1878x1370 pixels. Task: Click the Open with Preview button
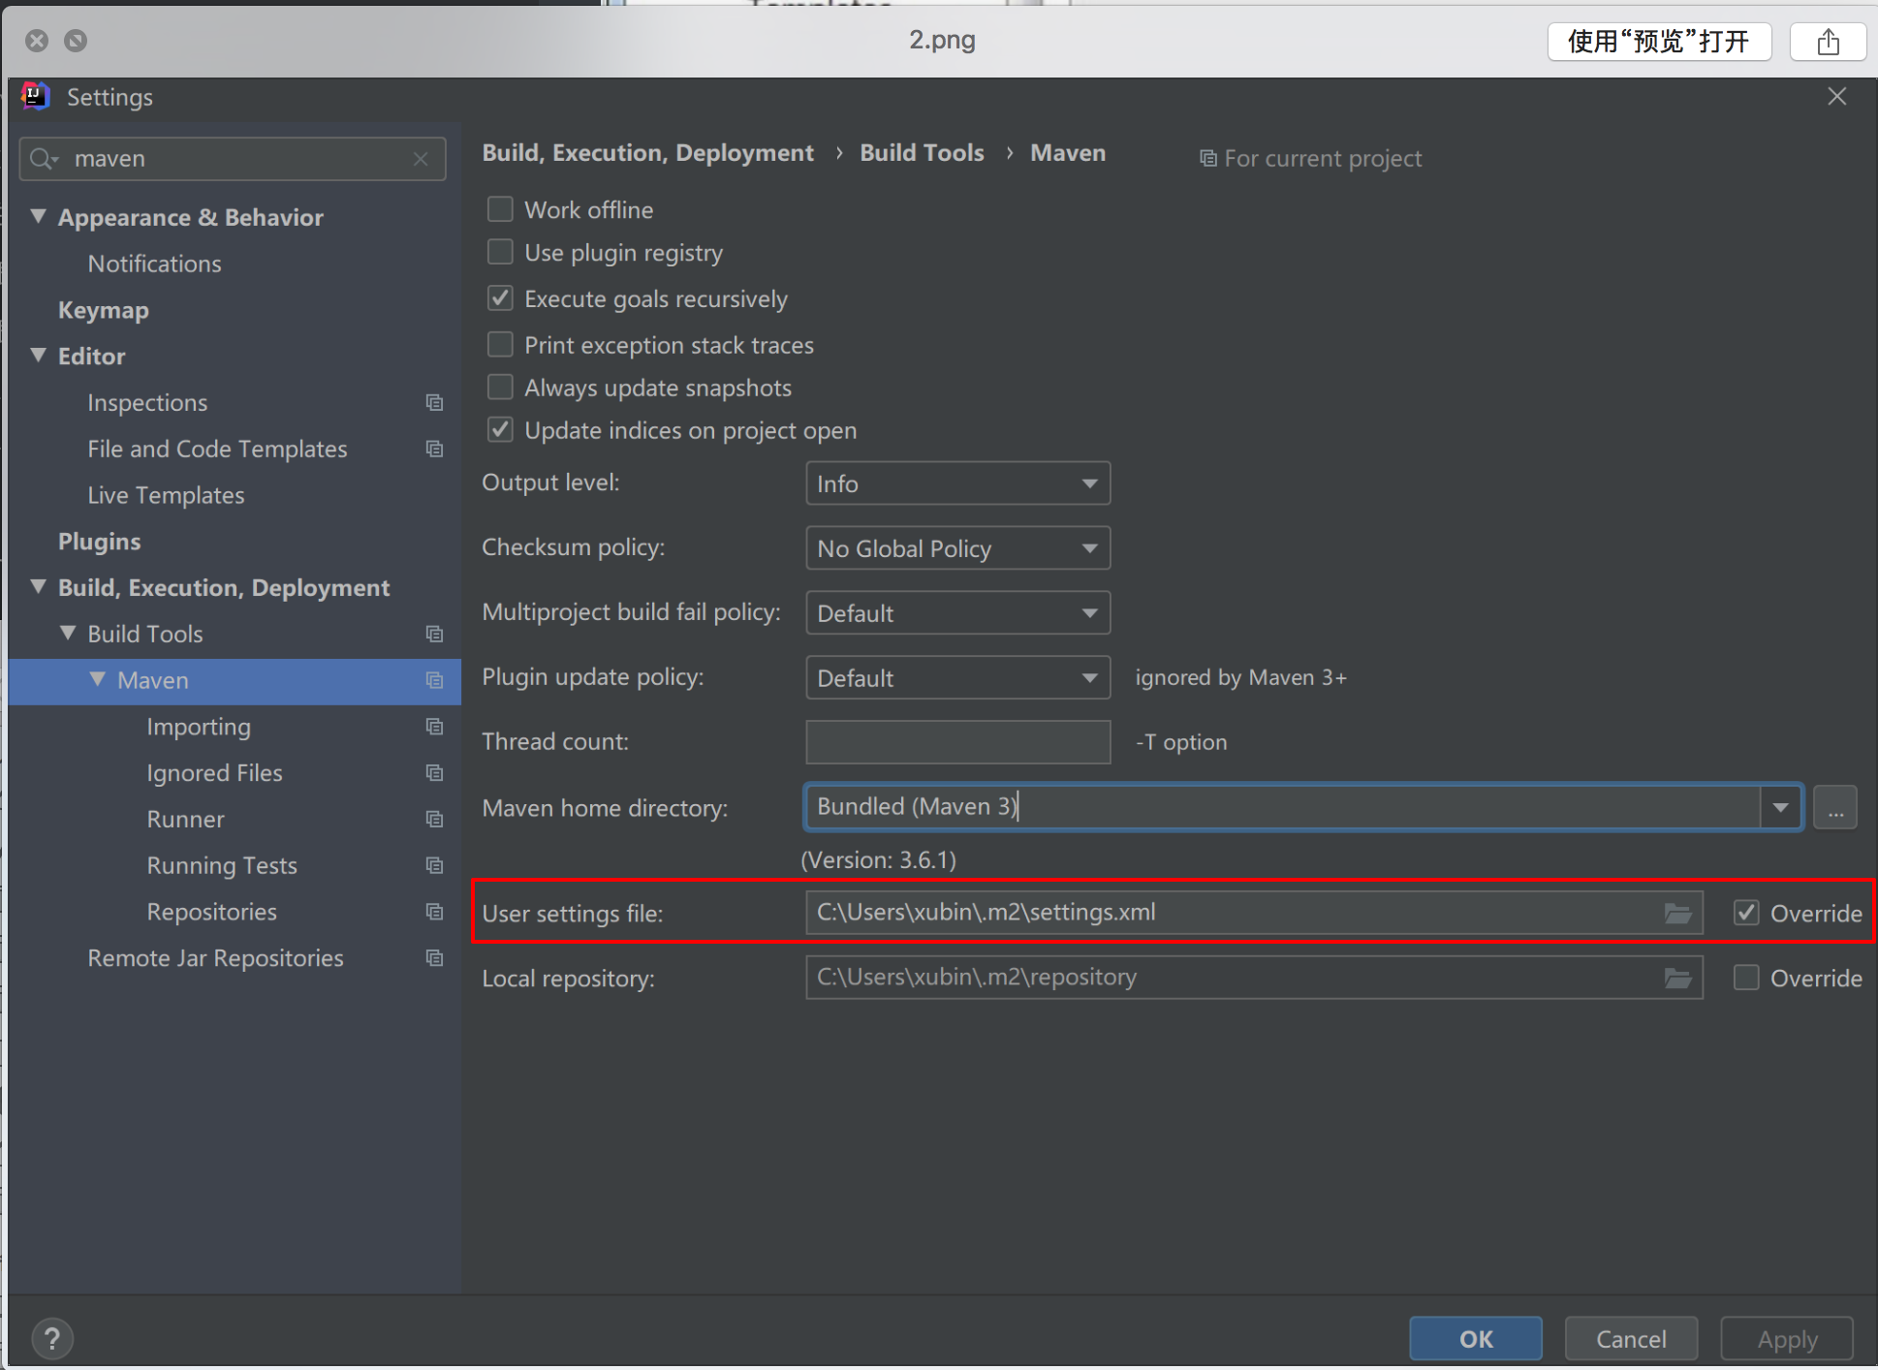pos(1659,42)
